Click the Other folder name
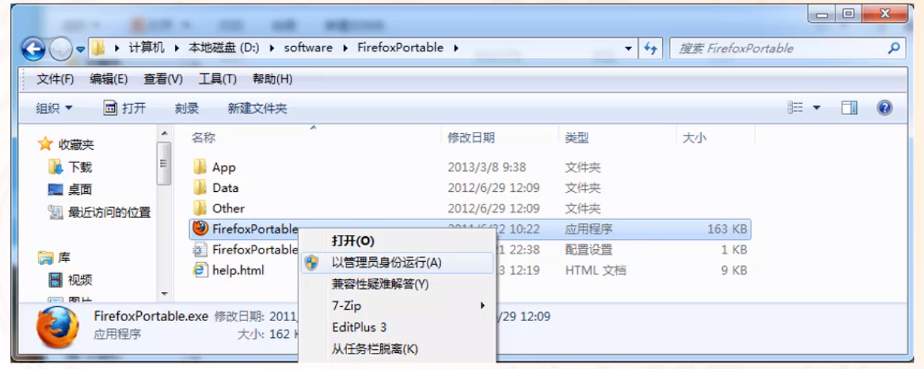Image resolution: width=924 pixels, height=369 pixels. pos(229,208)
